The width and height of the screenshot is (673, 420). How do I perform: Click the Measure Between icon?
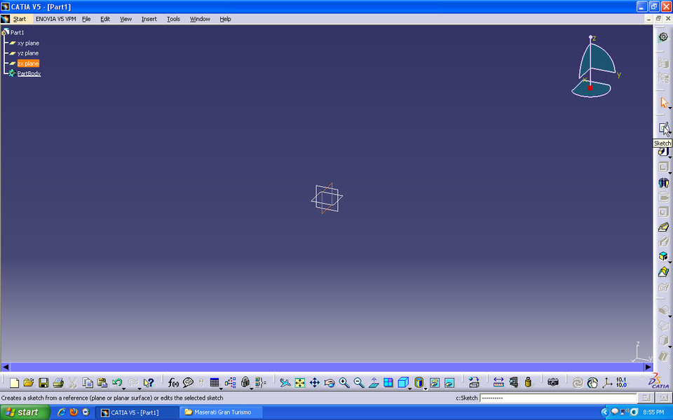498,383
